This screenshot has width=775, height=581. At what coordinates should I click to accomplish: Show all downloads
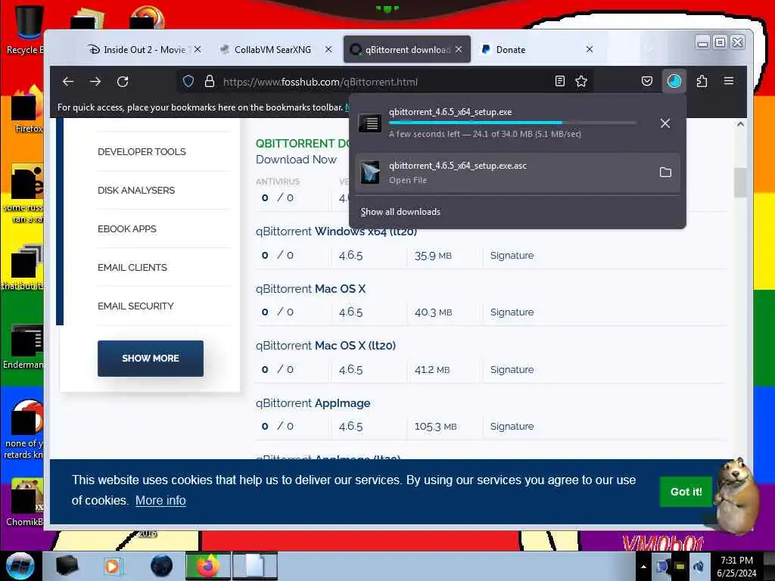coord(400,212)
